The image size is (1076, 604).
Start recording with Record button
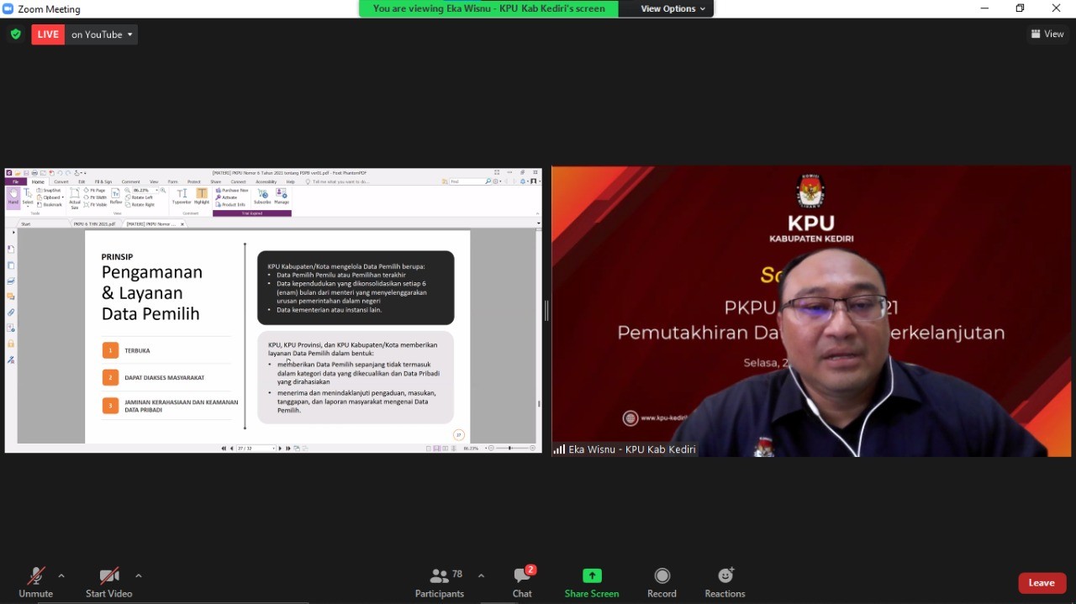(x=662, y=582)
